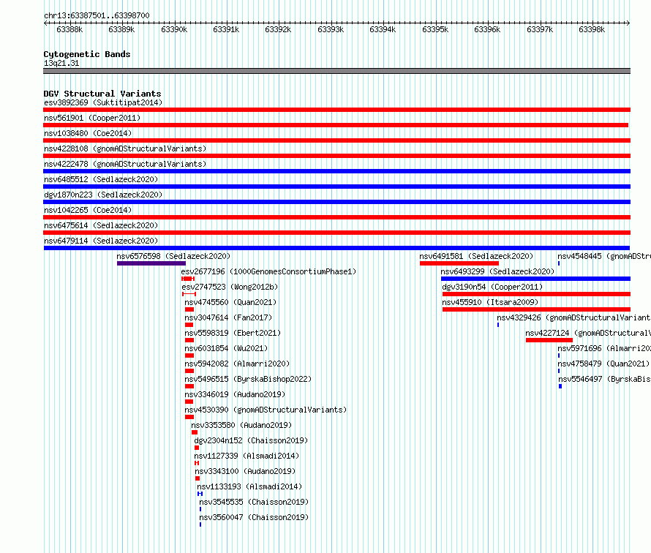Click the esv3892369 (Suktitipat2014) variant label

point(103,102)
